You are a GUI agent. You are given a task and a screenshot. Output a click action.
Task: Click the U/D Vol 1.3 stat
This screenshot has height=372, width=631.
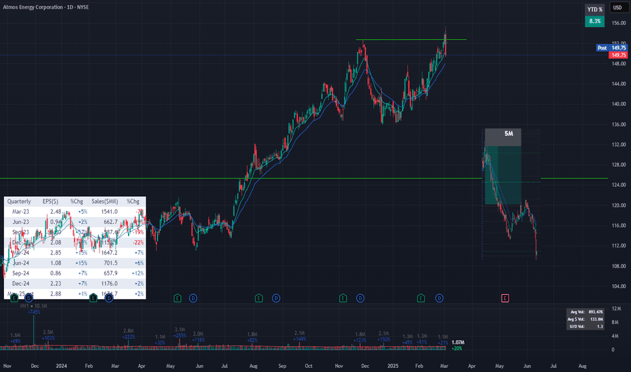click(x=587, y=327)
